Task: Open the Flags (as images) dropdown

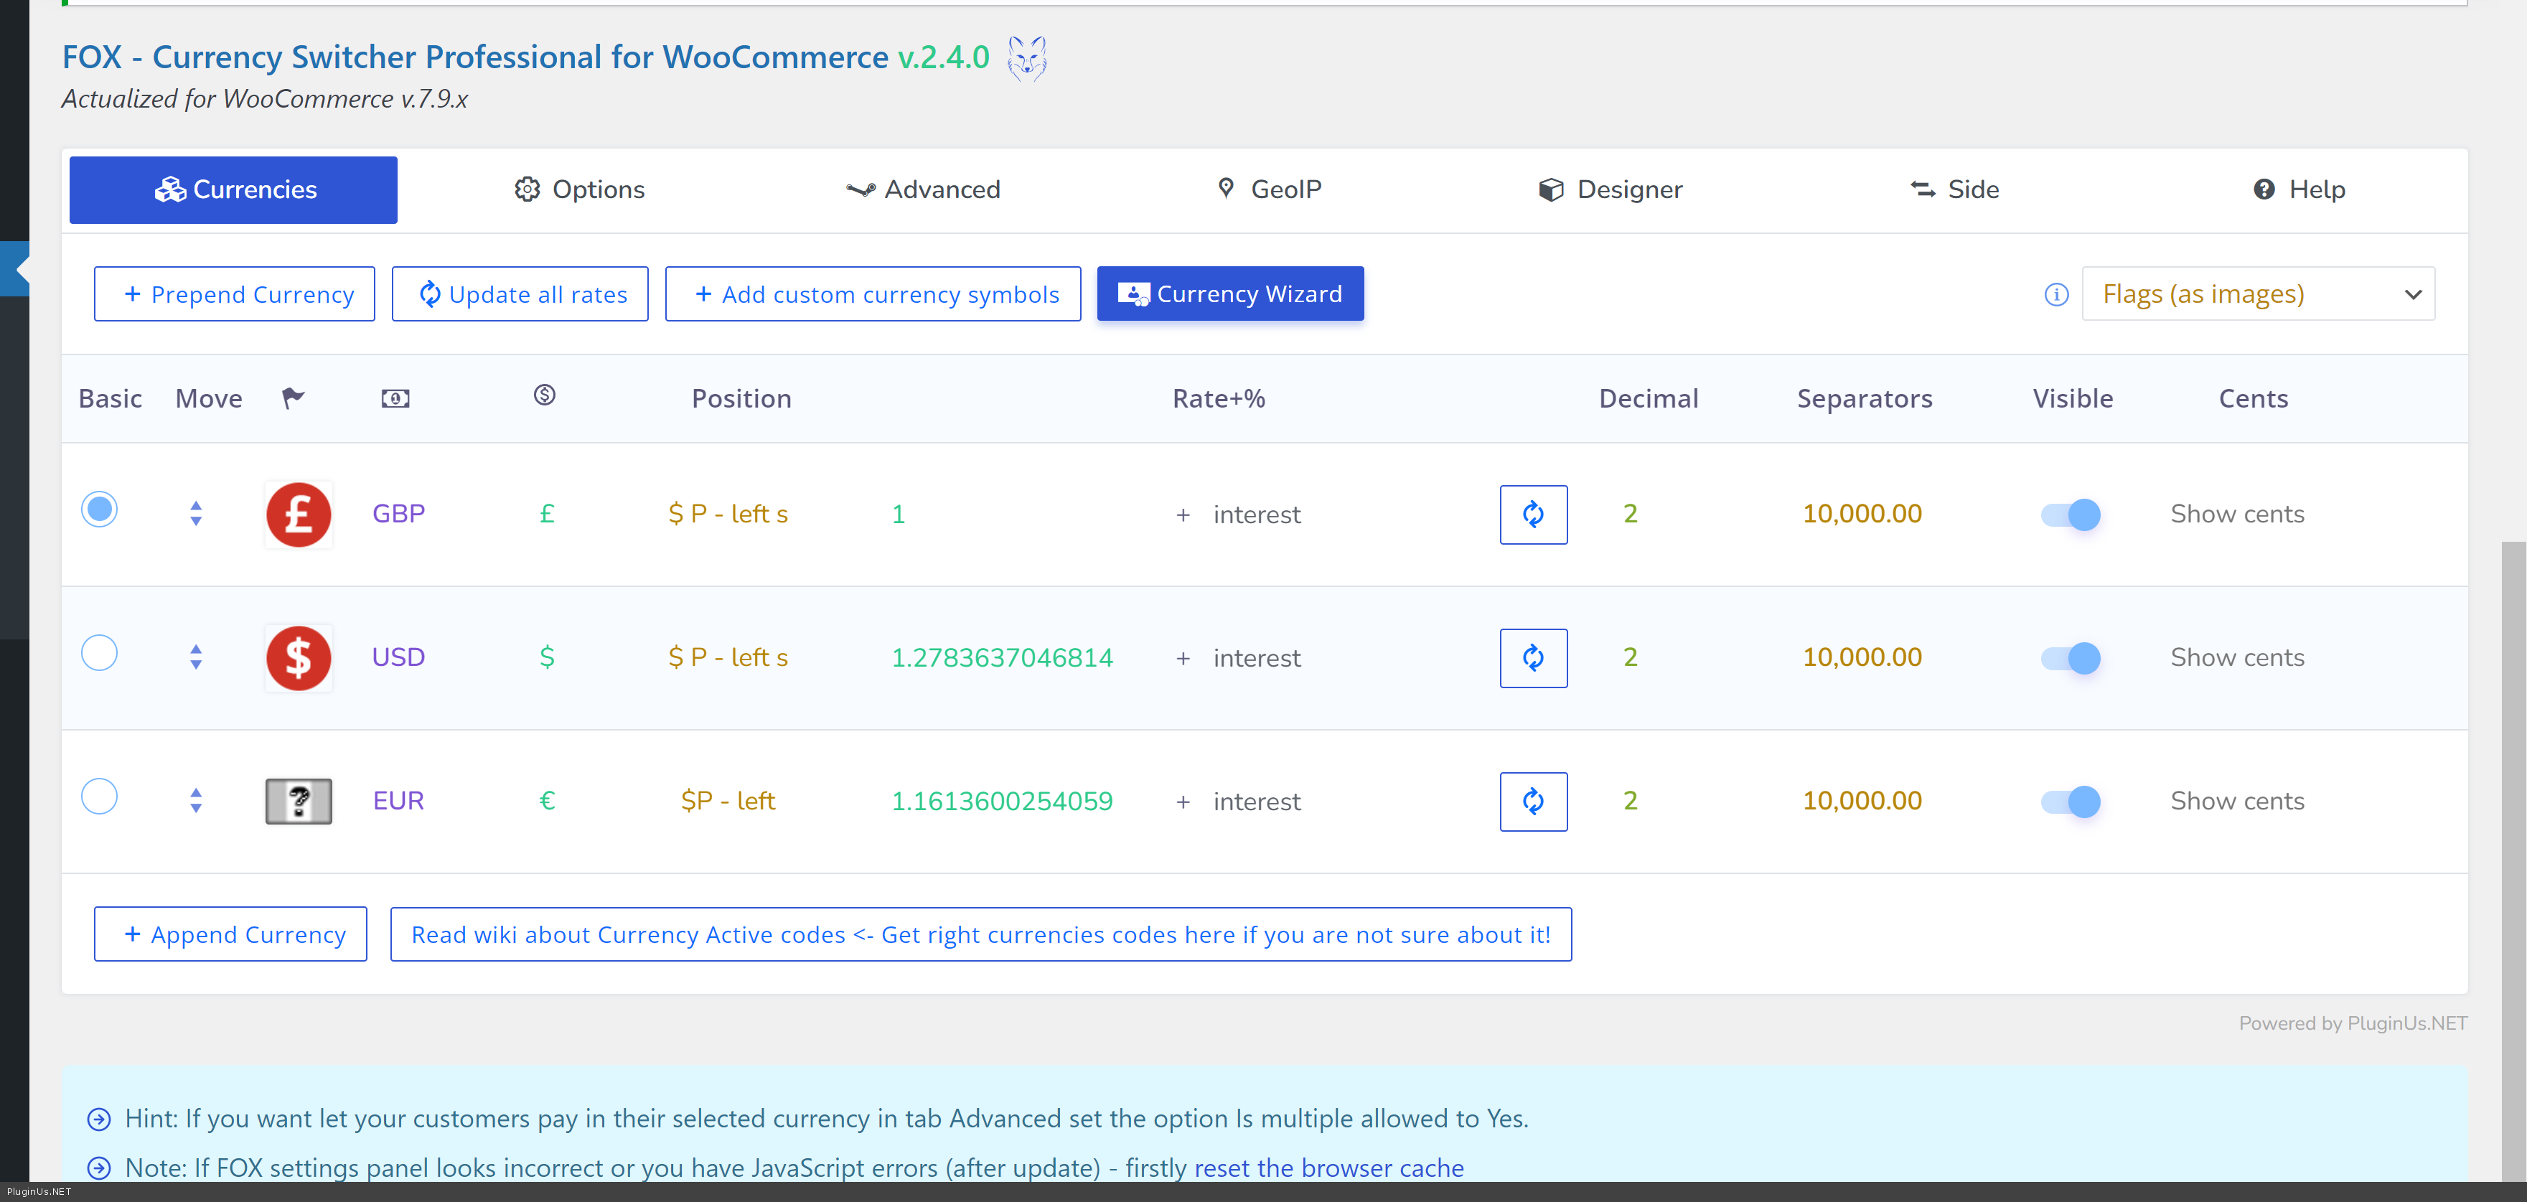Action: pos(2257,294)
